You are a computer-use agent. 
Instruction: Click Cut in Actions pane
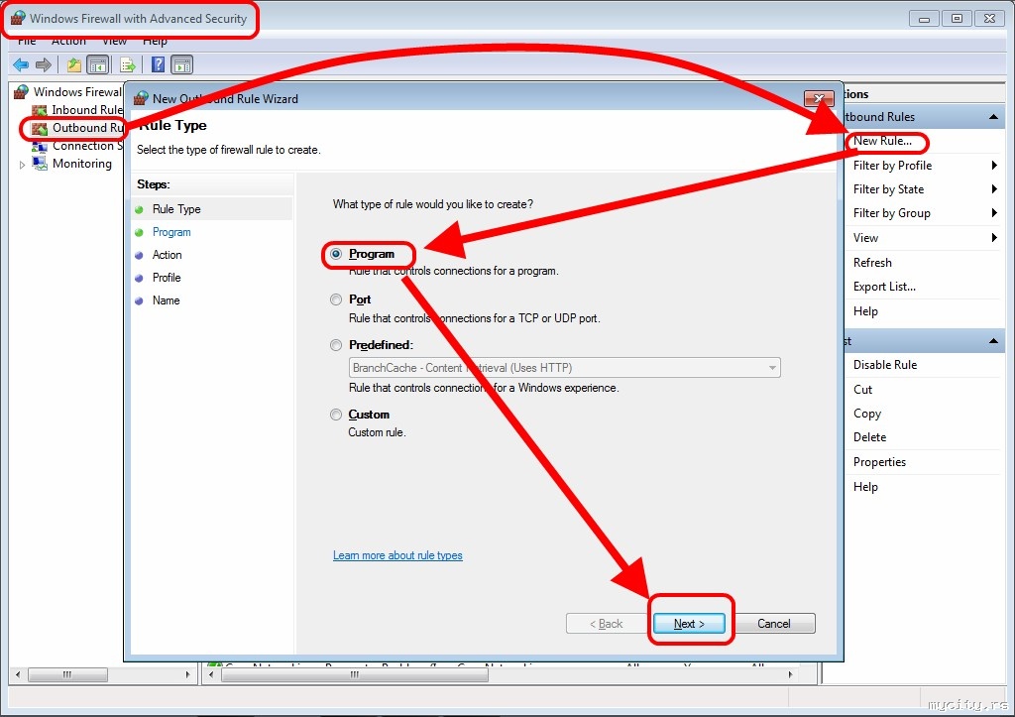[863, 390]
